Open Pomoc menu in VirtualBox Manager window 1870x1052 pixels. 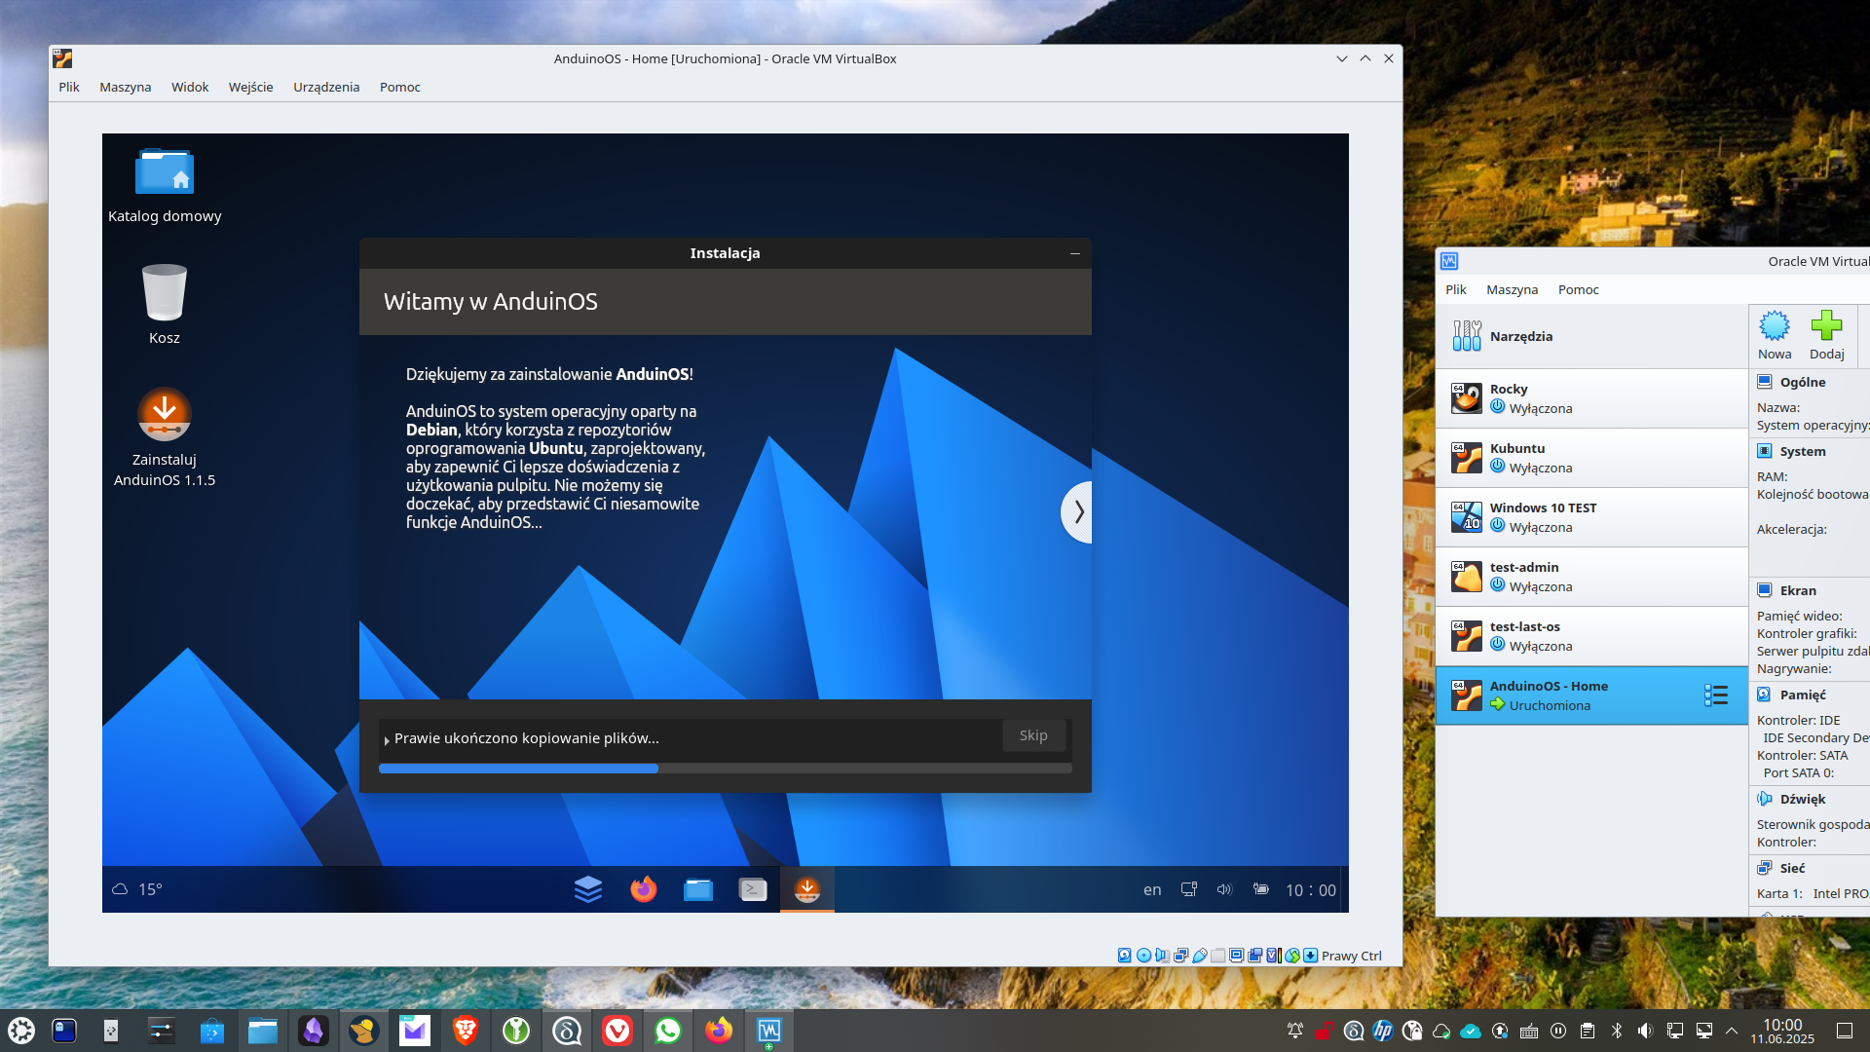pos(1579,289)
